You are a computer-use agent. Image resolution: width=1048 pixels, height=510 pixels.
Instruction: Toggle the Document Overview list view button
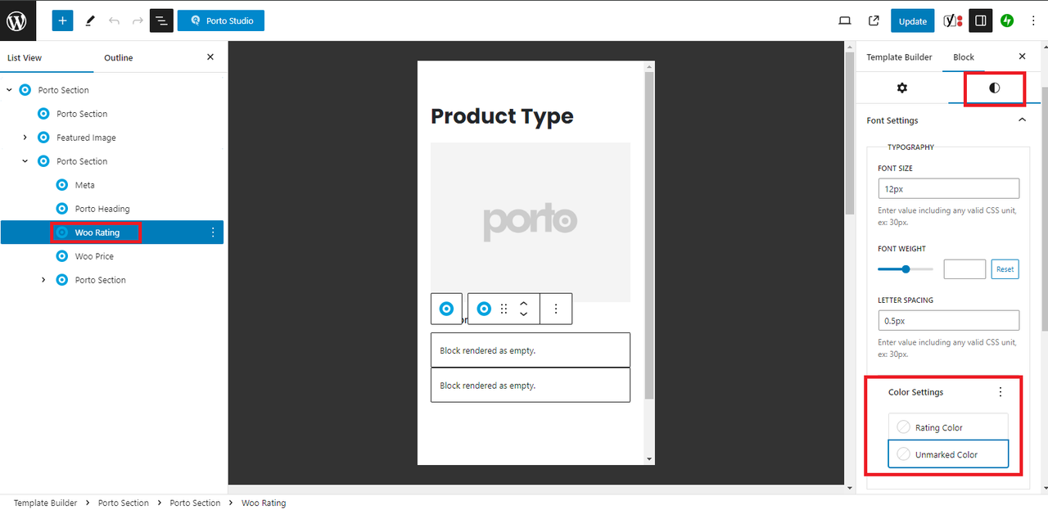tap(162, 20)
